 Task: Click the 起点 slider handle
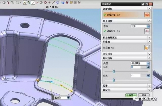point(114,71)
